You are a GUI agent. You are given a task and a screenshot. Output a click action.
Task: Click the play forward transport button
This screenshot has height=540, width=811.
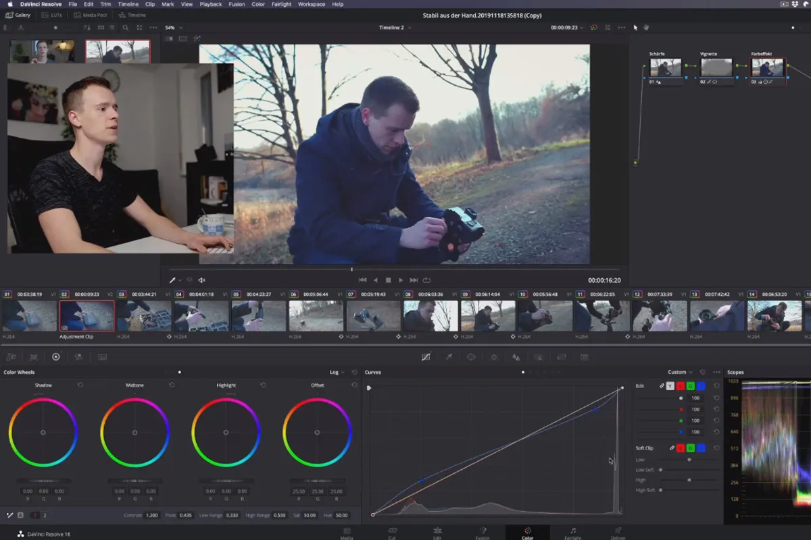coord(401,279)
